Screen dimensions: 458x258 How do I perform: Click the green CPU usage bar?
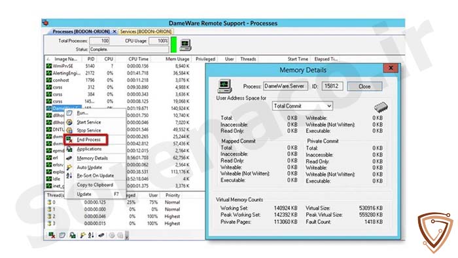click(x=173, y=45)
